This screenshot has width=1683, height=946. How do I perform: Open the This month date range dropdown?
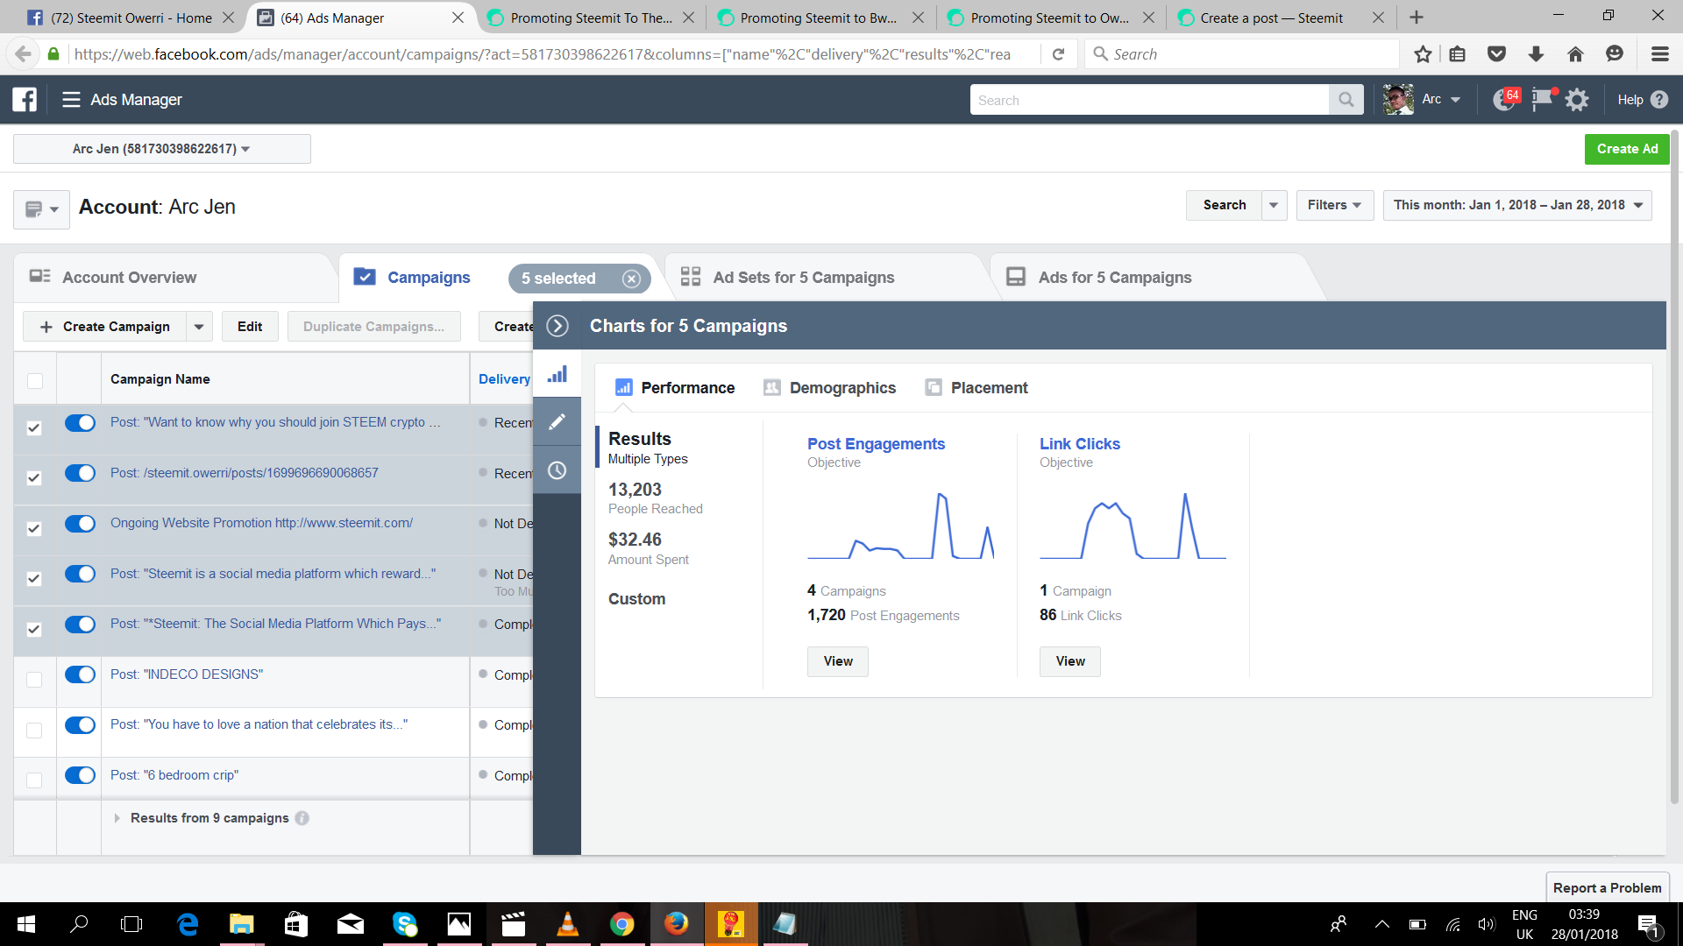tap(1517, 205)
